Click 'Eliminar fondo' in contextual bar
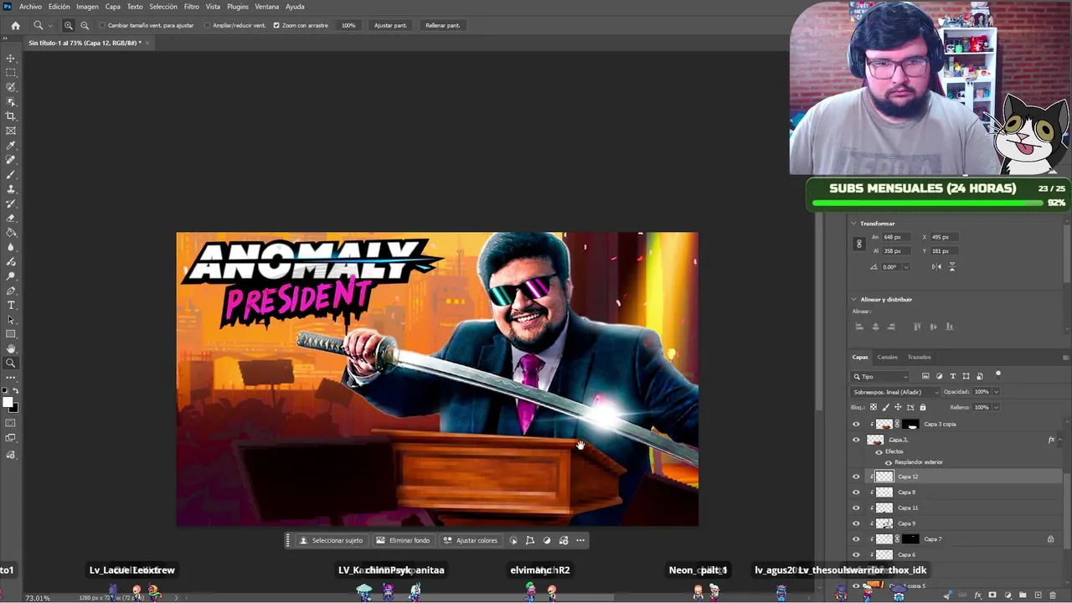 403,541
